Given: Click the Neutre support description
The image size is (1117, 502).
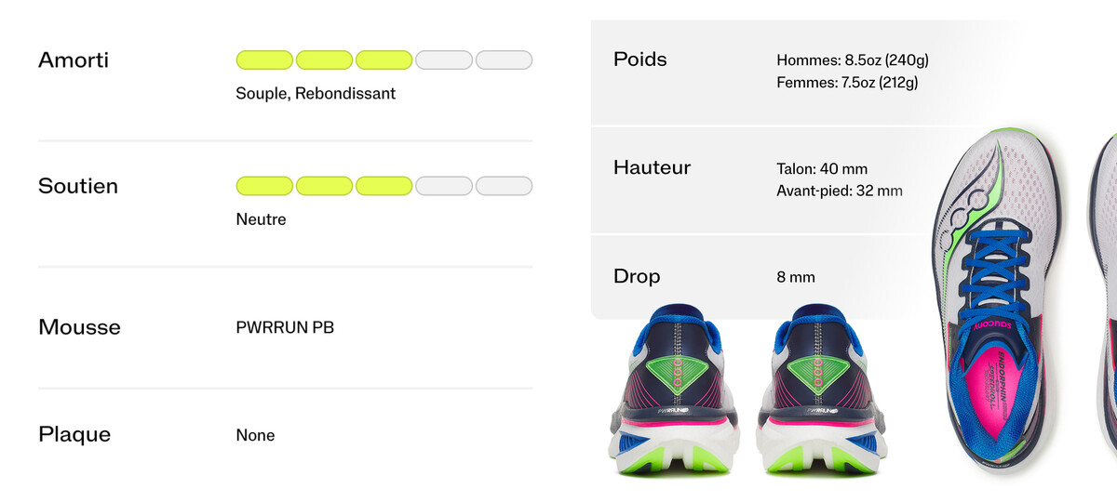Looking at the screenshot, I should click(x=261, y=219).
